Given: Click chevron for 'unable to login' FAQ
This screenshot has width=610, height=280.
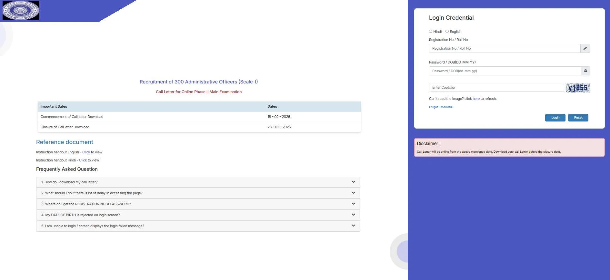Looking at the screenshot, I should pos(353,226).
